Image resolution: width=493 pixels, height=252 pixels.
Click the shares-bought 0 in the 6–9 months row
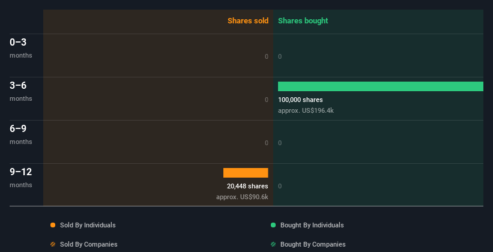[x=280, y=143]
